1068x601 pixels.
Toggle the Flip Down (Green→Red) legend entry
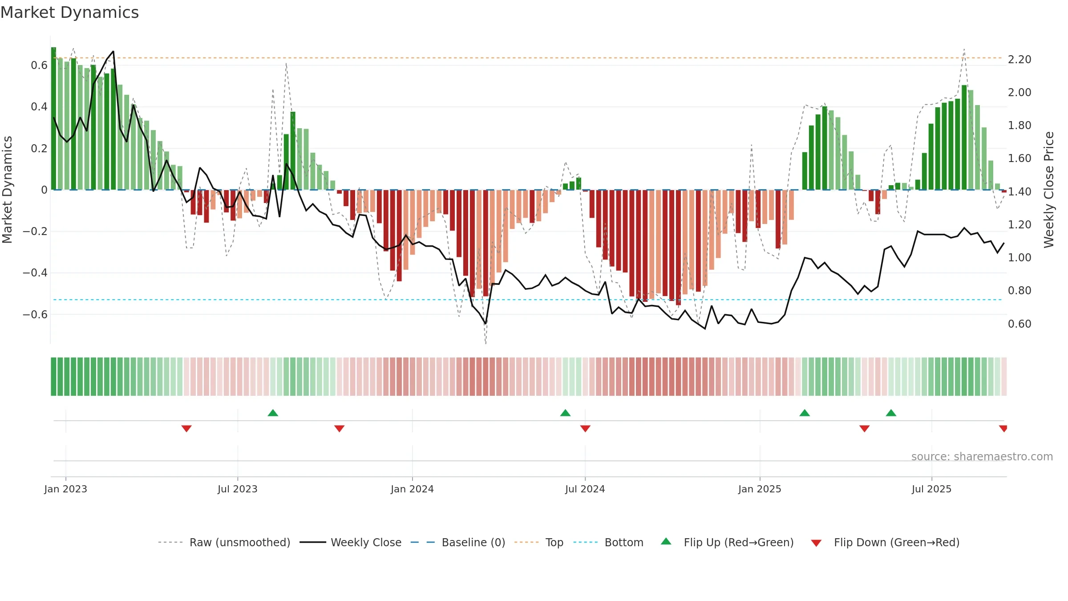coord(885,542)
